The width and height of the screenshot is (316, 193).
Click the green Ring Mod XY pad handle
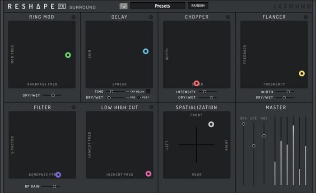tap(68, 55)
